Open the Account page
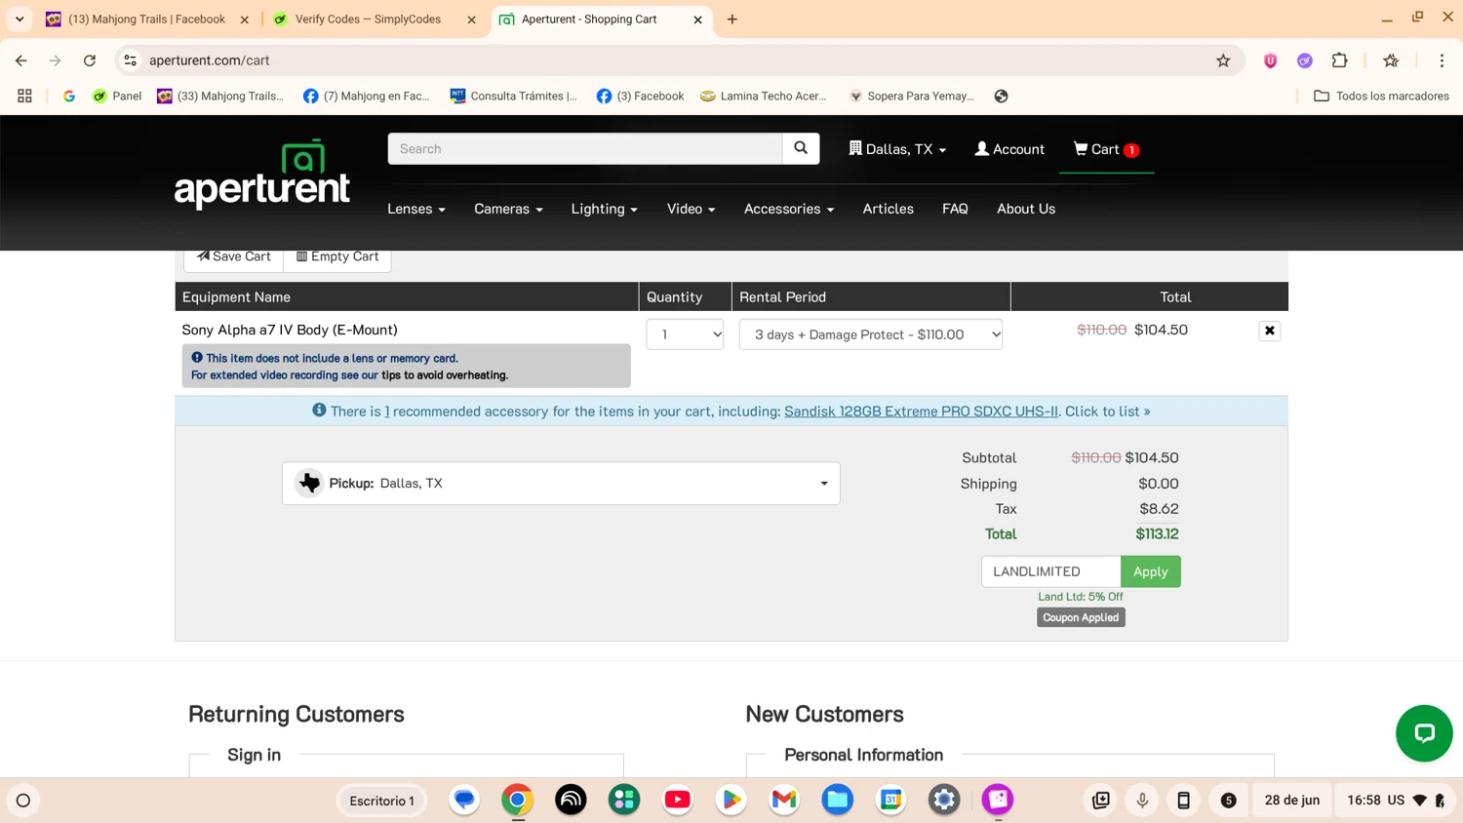Image resolution: width=1463 pixels, height=823 pixels. (1009, 149)
